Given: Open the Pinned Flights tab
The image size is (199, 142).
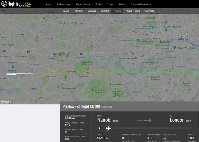Looking at the screenshot, I should click(x=133, y=11).
